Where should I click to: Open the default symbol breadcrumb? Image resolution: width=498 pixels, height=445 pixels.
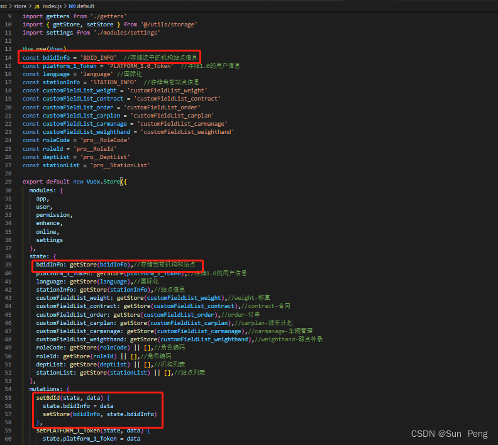tap(86, 6)
